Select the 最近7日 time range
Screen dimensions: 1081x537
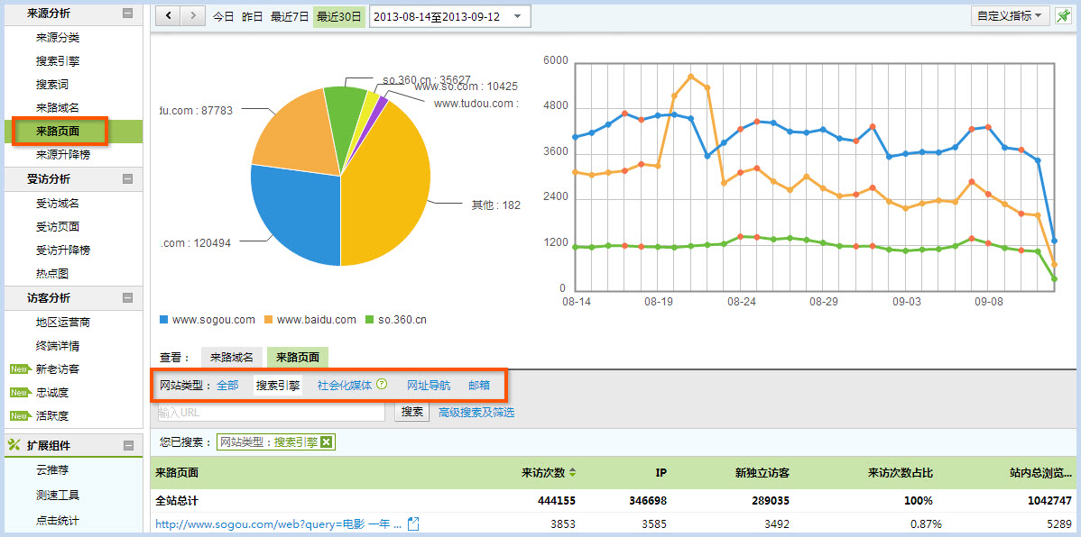coord(290,17)
